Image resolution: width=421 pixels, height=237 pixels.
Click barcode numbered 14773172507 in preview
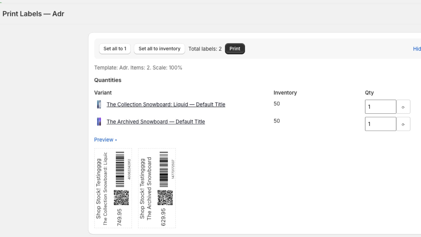click(x=164, y=169)
